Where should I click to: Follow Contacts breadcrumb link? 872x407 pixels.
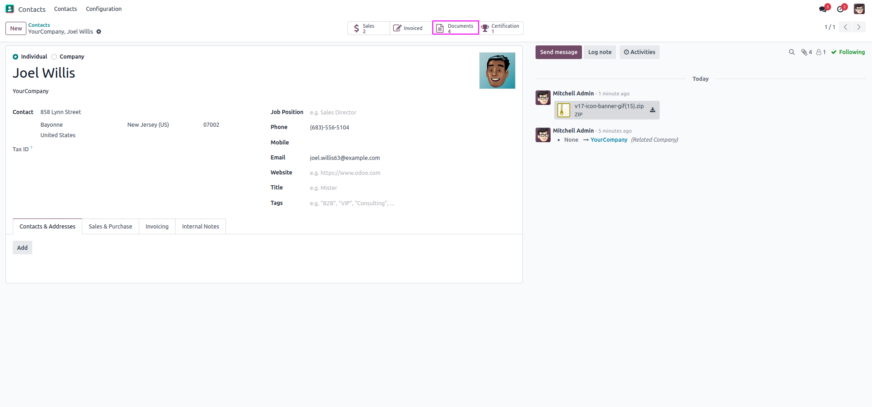(39, 25)
